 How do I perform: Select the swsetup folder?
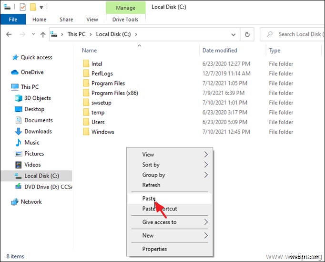click(101, 103)
